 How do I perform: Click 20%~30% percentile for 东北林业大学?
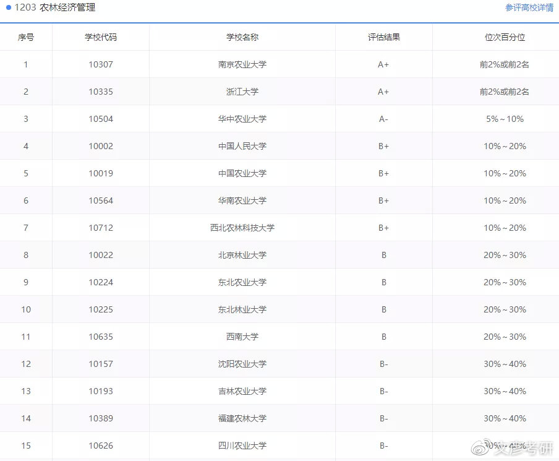pyautogui.click(x=505, y=309)
